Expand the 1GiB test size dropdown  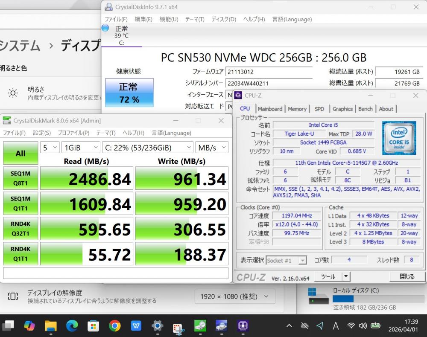pyautogui.click(x=81, y=148)
